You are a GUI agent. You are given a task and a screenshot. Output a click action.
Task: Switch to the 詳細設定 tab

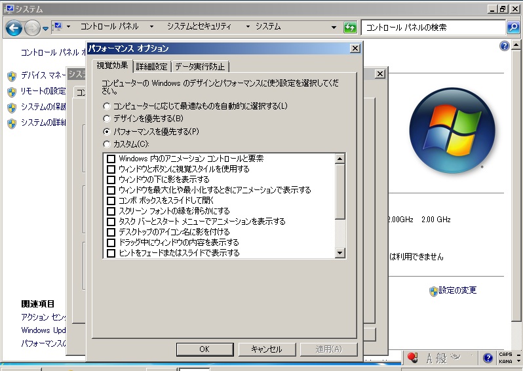tap(151, 66)
